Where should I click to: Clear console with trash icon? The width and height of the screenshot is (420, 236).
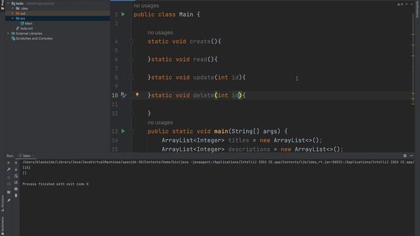(x=16, y=195)
